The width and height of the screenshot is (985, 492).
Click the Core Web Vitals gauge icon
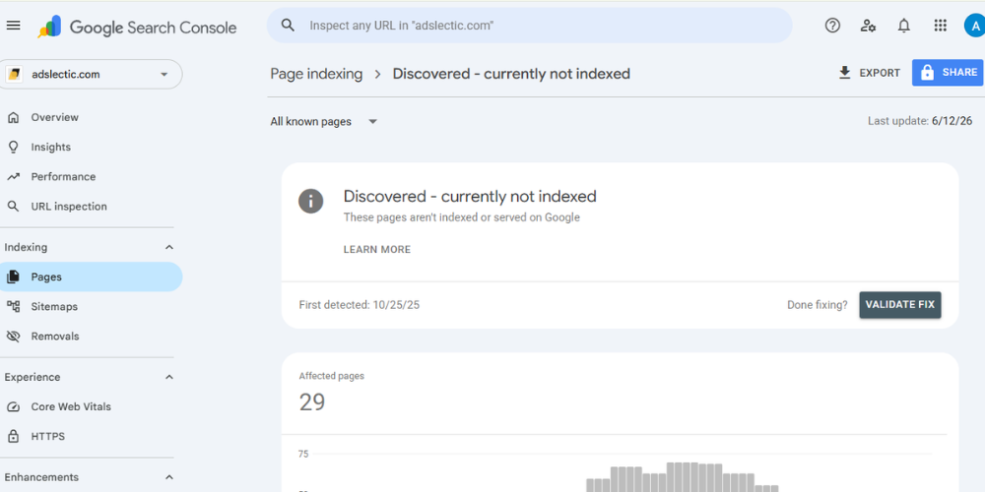tap(13, 406)
